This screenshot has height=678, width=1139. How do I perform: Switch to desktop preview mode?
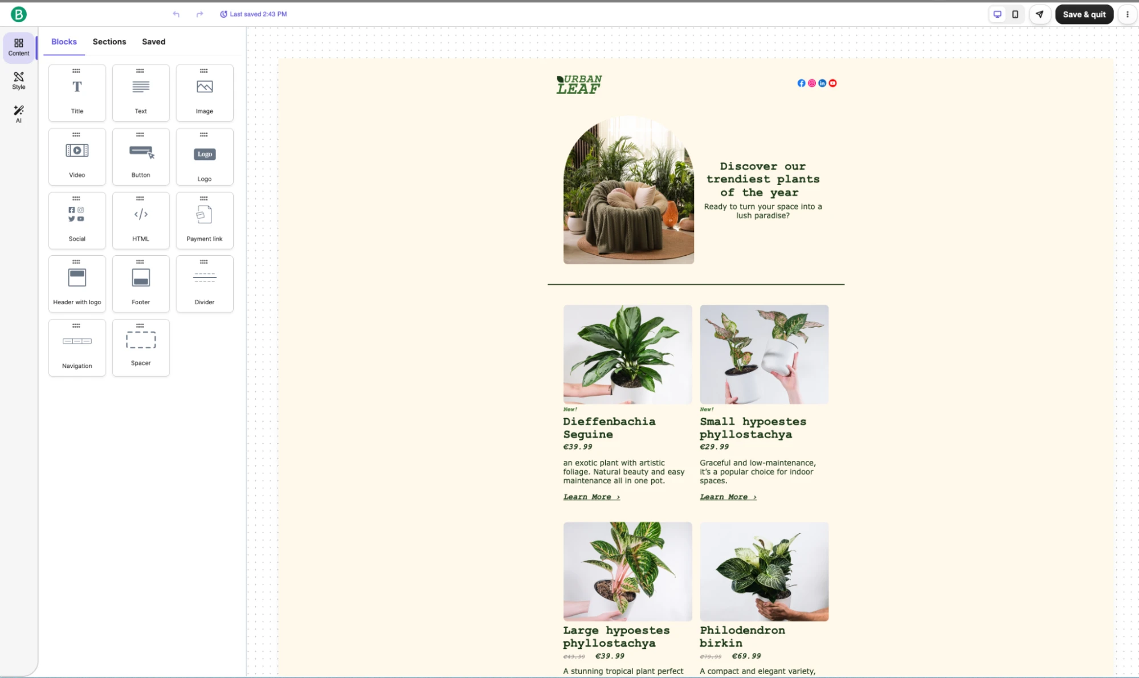point(997,14)
